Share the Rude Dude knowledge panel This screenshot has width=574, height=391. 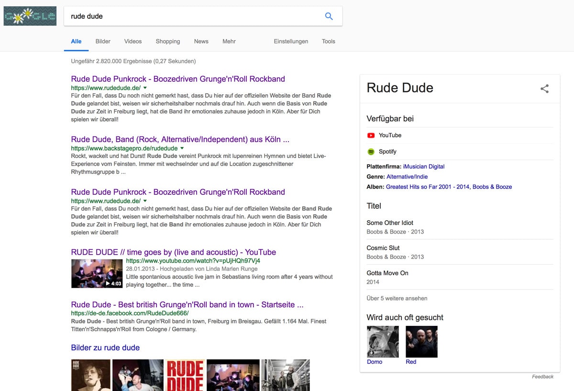click(544, 89)
